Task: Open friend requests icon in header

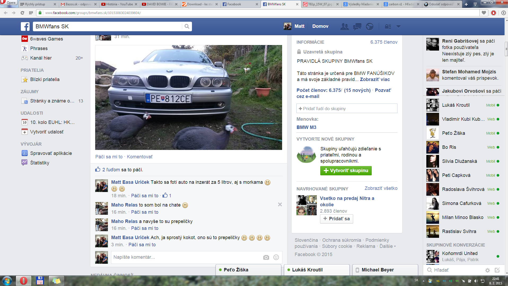Action: [x=344, y=26]
